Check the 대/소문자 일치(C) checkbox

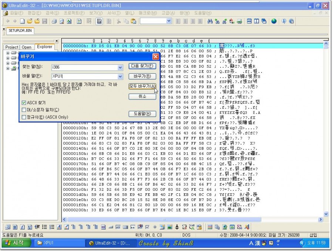pos(24,110)
